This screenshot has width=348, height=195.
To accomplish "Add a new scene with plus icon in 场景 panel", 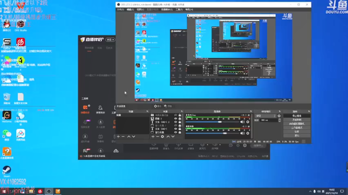I will 118,136.
